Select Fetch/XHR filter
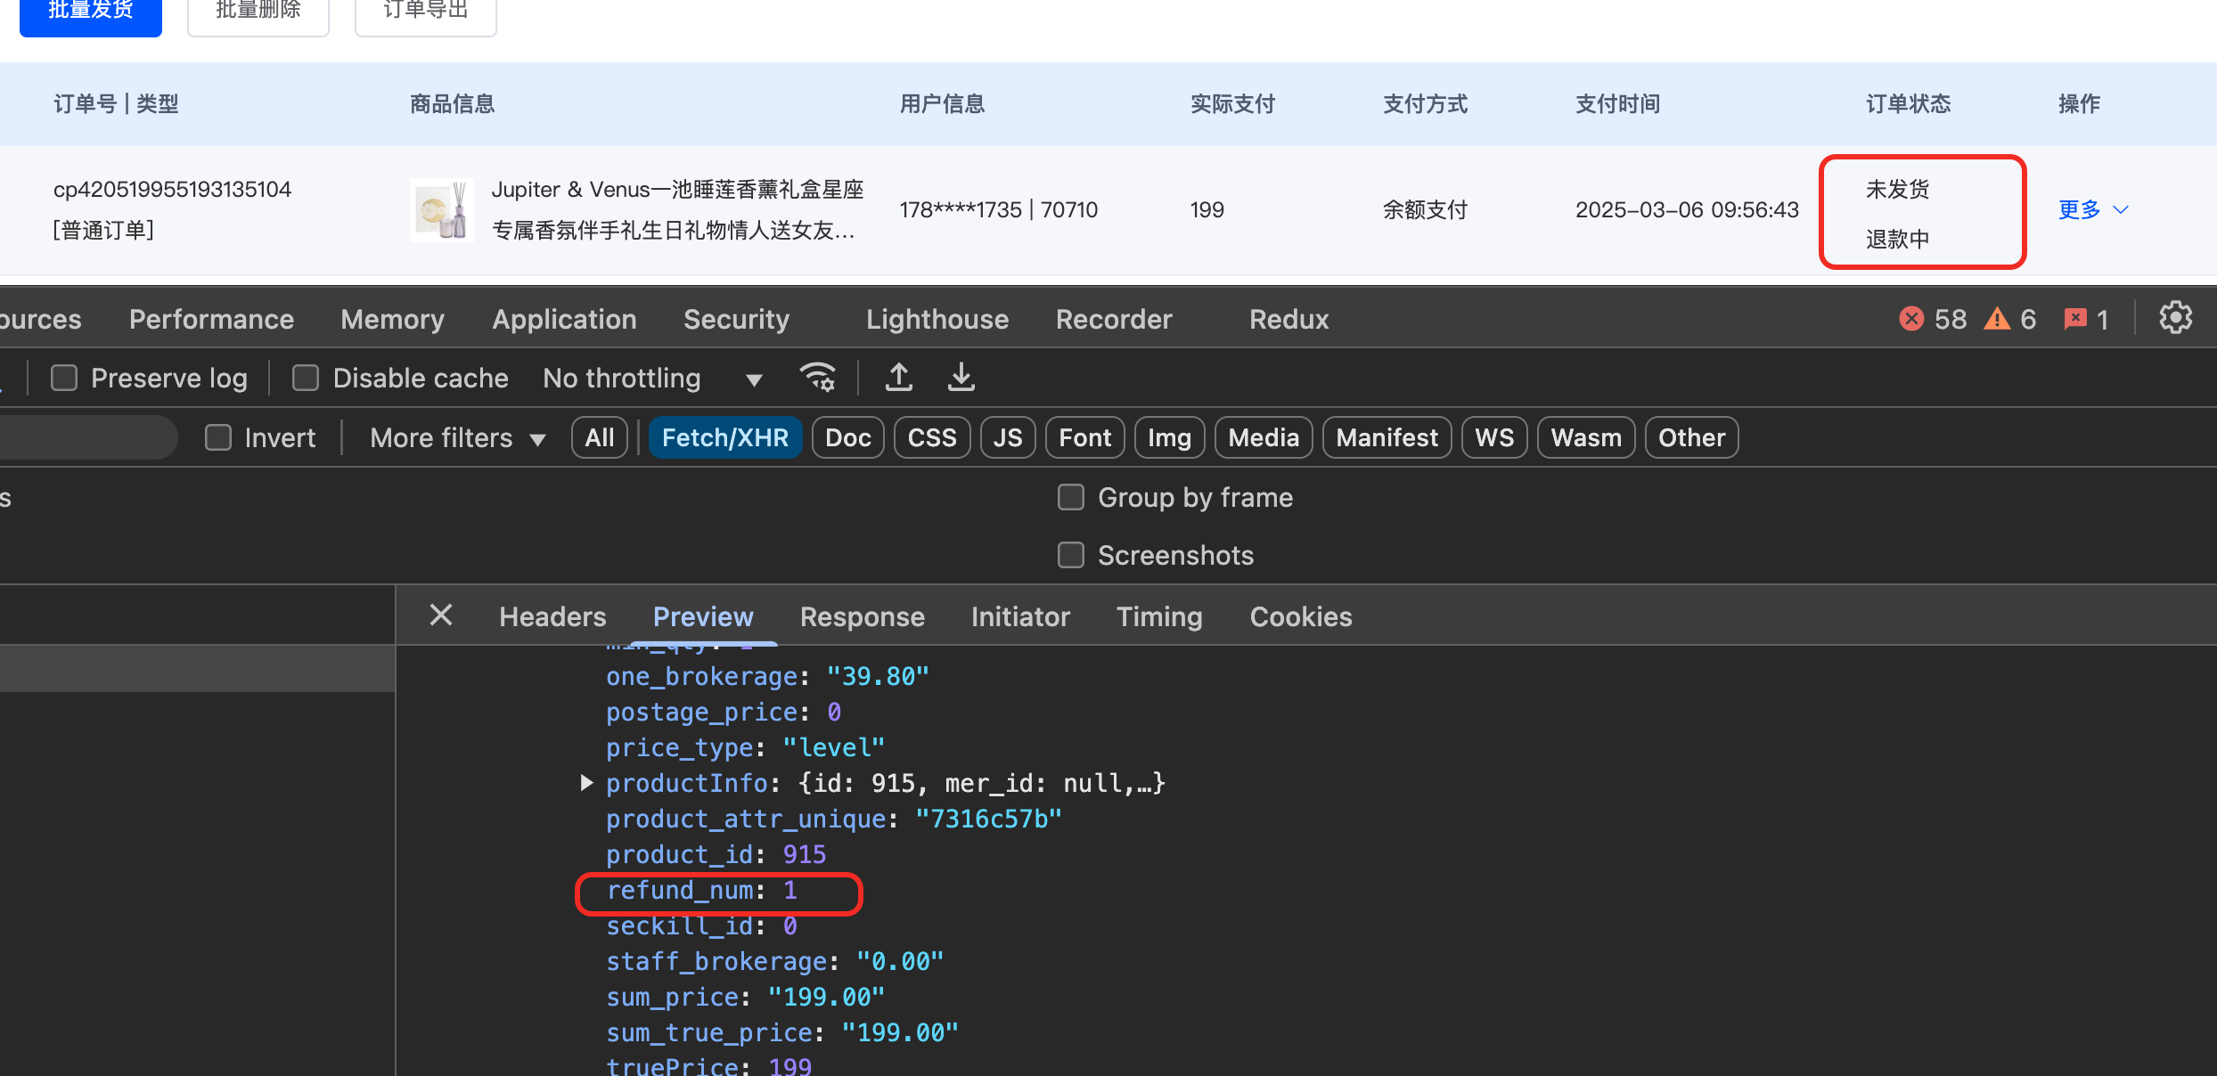Viewport: 2217px width, 1076px height. pyautogui.click(x=725, y=437)
